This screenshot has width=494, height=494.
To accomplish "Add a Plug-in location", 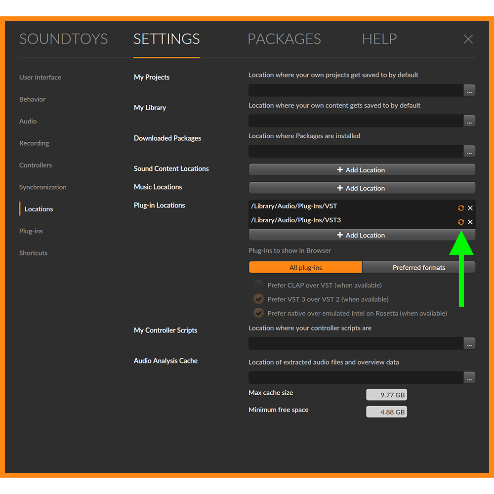I will (362, 235).
